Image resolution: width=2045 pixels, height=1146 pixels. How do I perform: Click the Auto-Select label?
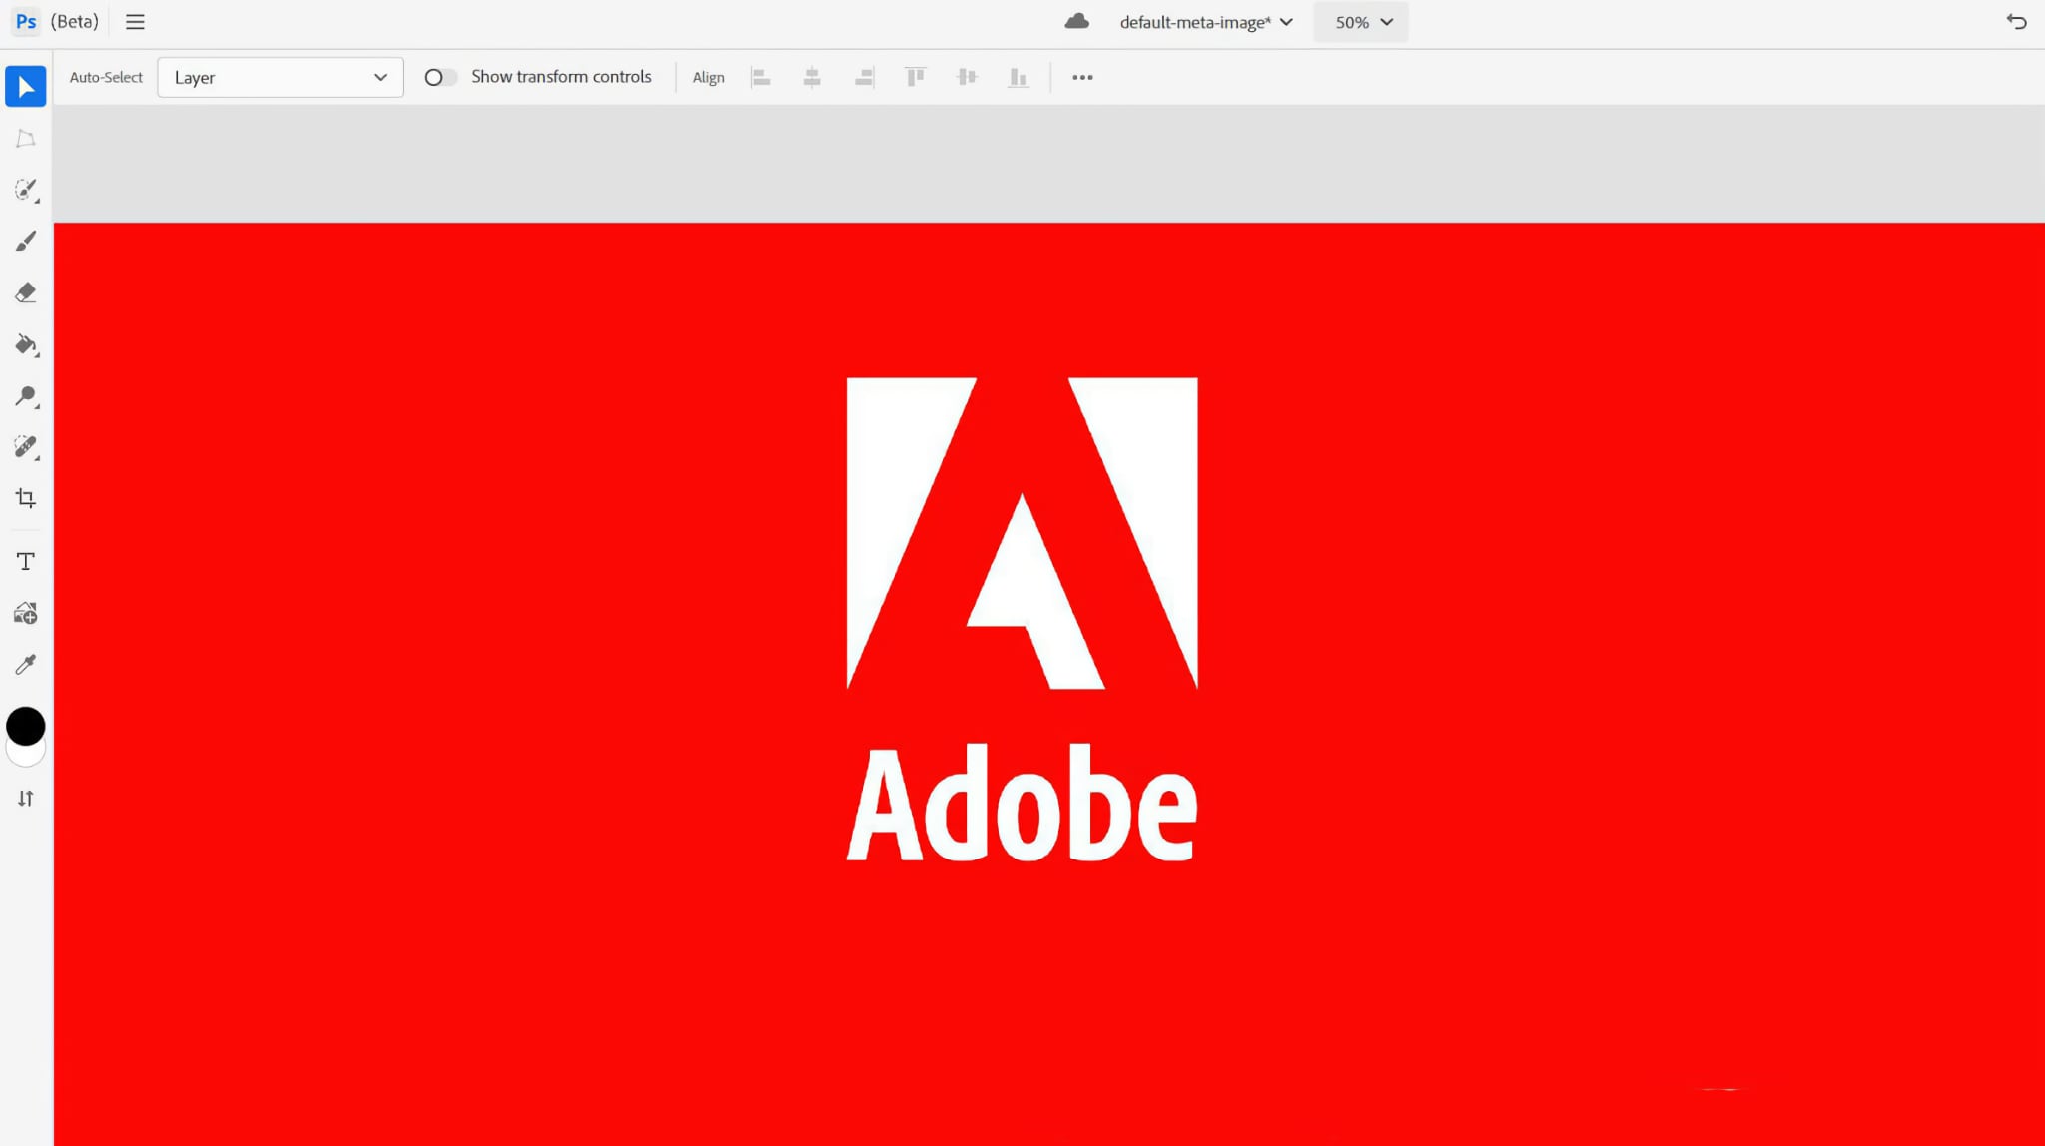pyautogui.click(x=106, y=77)
